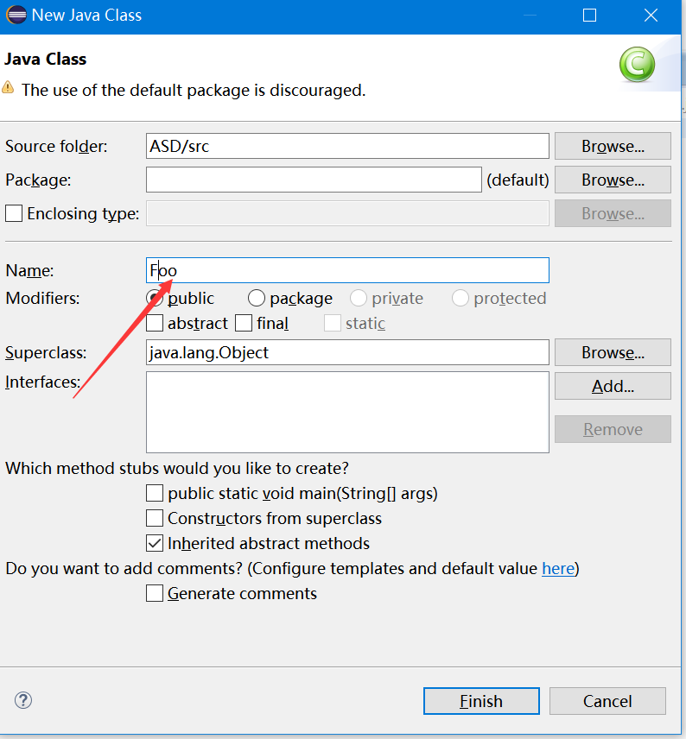This screenshot has width=686, height=739.
Task: Open the Add interfaces dialog
Action: click(613, 386)
